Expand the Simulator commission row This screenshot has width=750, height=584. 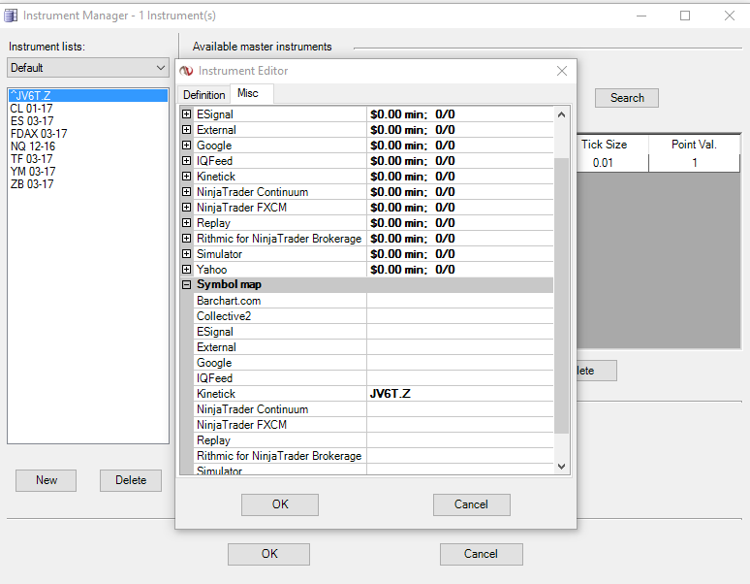tap(187, 254)
